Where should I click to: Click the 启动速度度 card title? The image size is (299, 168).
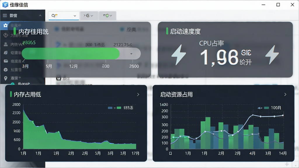tap(185, 32)
